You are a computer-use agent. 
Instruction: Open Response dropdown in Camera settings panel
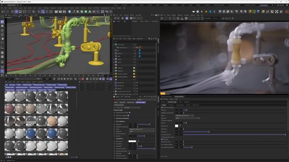click(188, 118)
